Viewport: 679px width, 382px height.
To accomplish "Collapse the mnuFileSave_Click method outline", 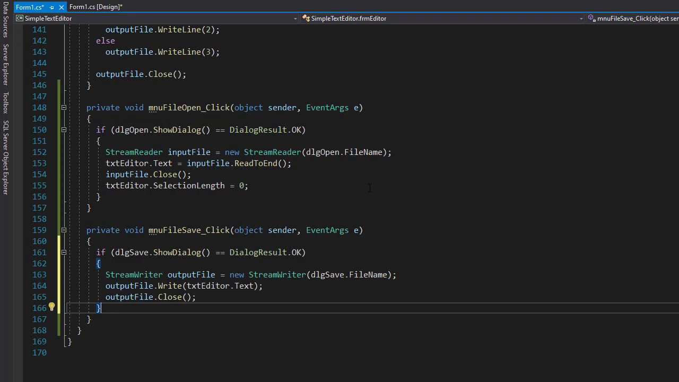I will click(64, 230).
